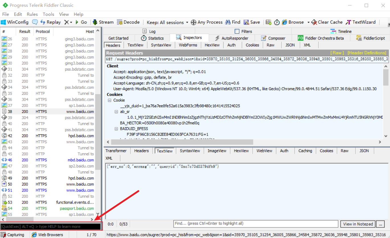Toggle Stream mode

(x=103, y=22)
